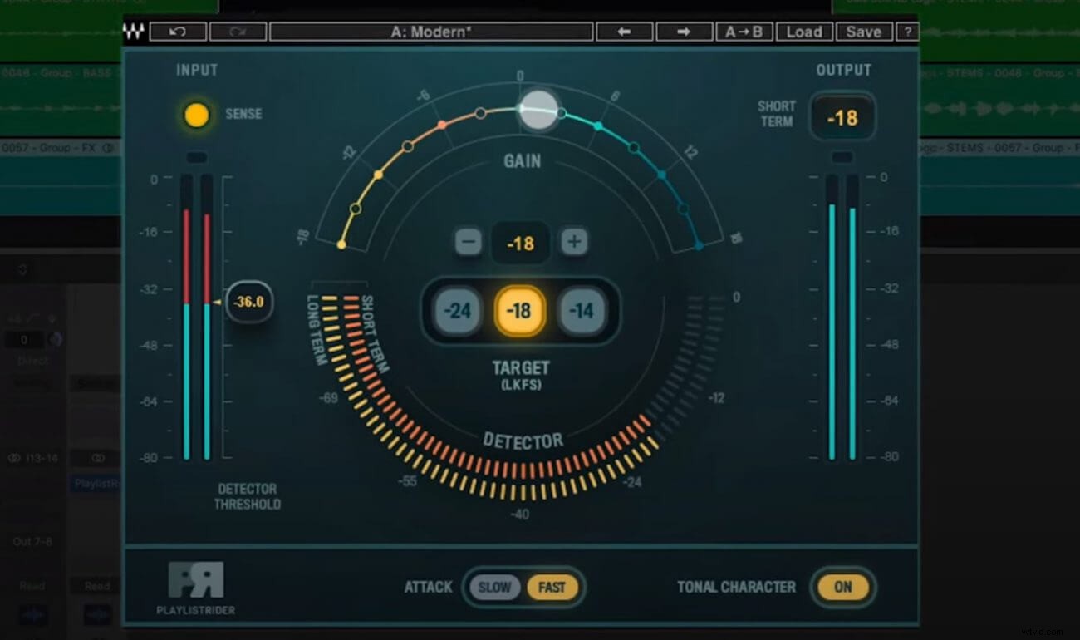
Task: Turn off Tonal Character
Action: [843, 587]
